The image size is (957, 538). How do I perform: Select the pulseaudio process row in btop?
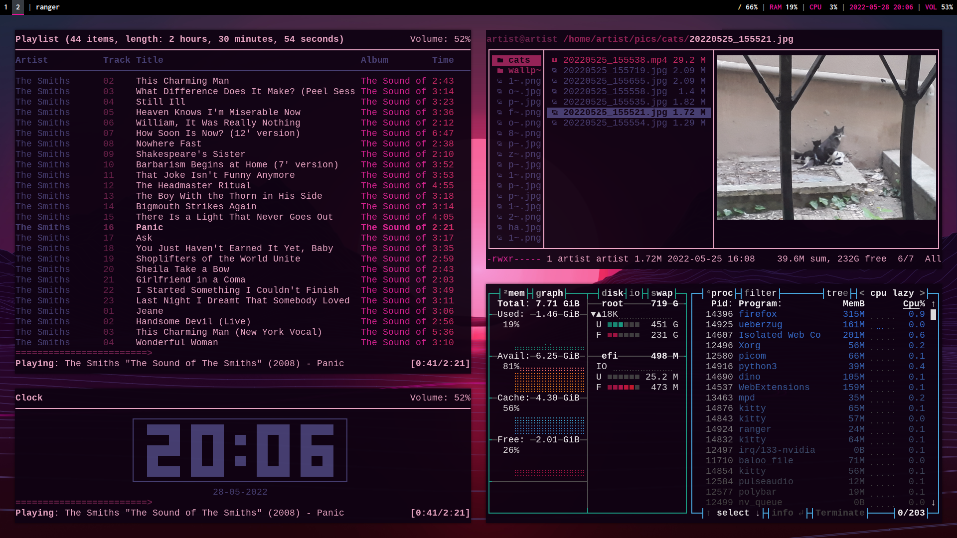(x=815, y=482)
